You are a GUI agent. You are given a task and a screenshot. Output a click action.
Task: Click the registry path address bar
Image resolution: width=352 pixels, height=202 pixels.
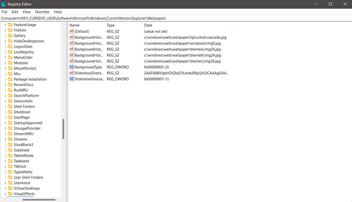point(176,18)
